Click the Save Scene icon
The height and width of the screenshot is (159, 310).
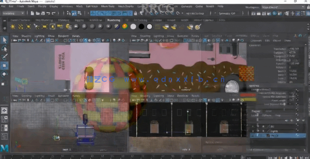43,14
